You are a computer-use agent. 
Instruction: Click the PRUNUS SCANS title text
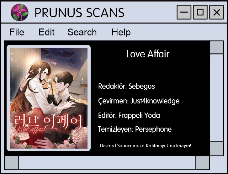pyautogui.click(x=80, y=13)
